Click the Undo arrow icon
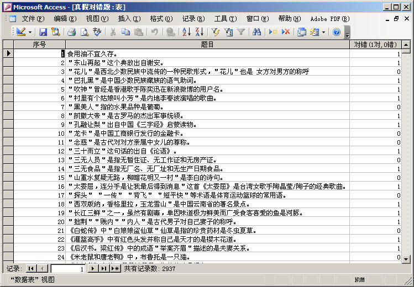The height and width of the screenshot is (287, 414). (154, 32)
